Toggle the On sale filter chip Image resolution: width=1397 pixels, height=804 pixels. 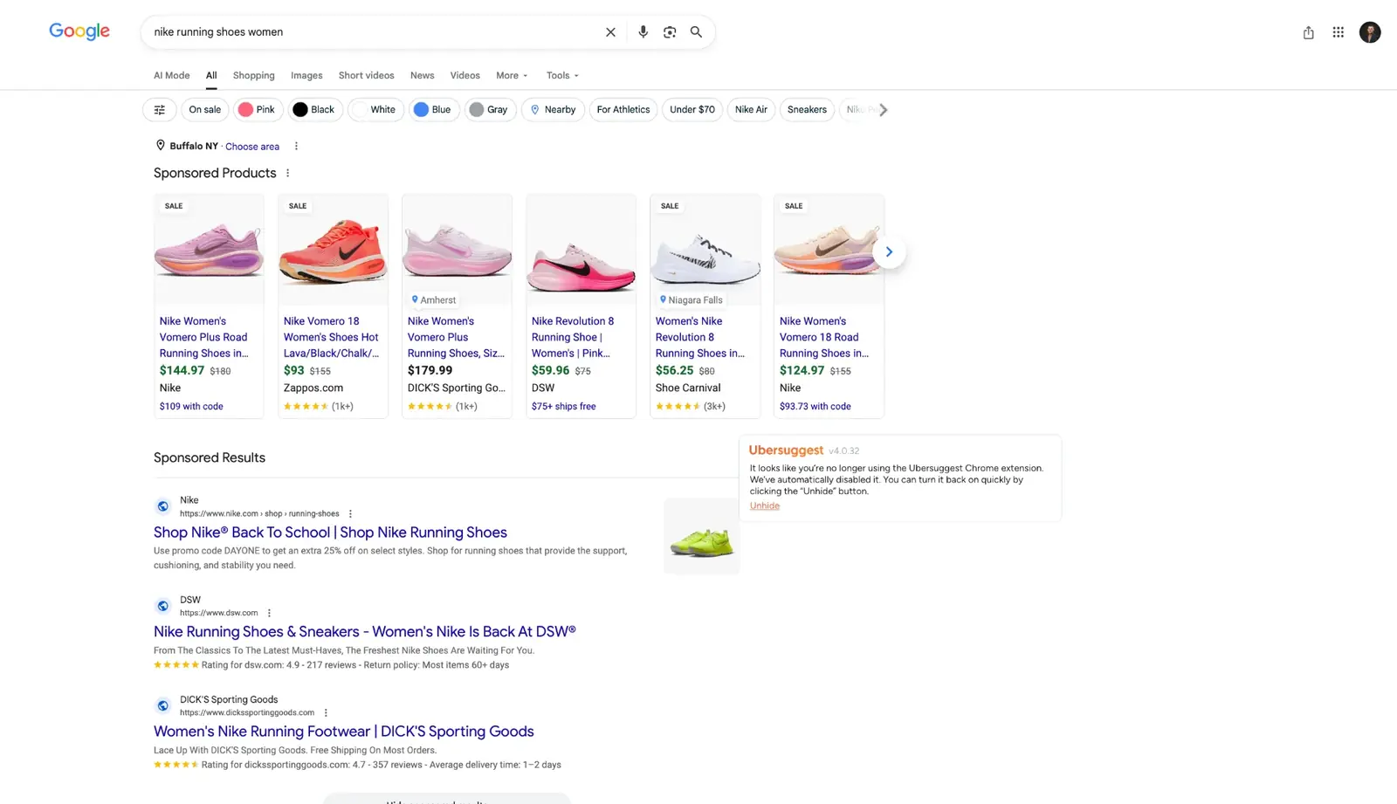[x=205, y=110]
